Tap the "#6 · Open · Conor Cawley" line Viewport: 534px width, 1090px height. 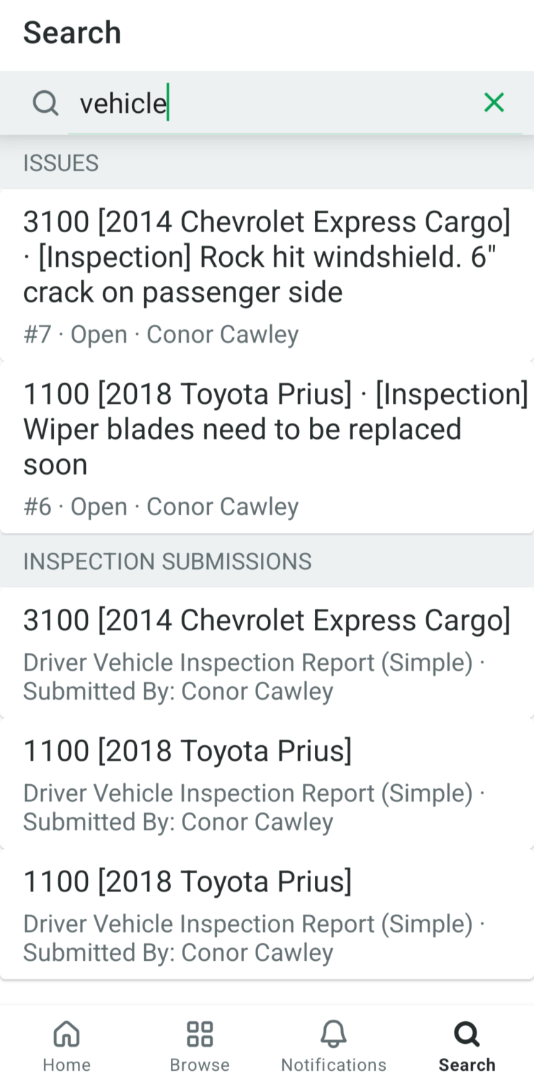[161, 507]
